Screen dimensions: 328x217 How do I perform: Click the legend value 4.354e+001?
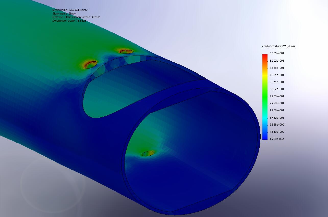tap(277, 75)
